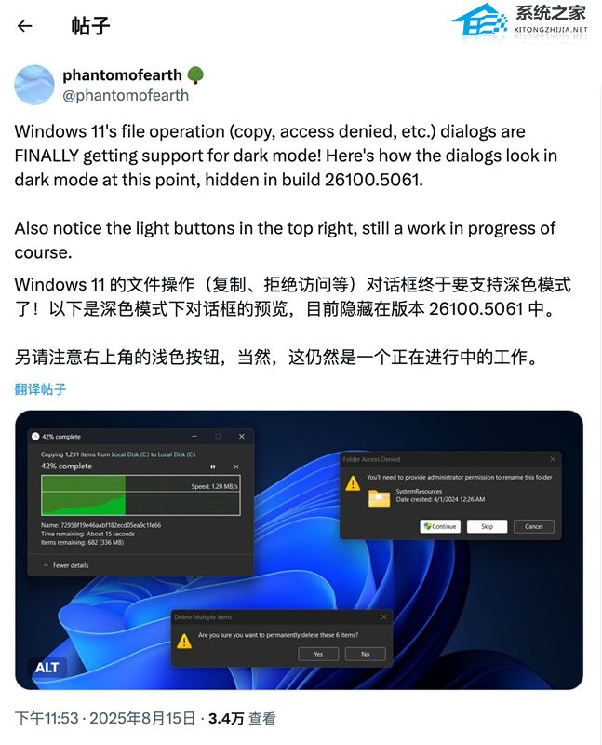The image size is (602, 745).
Task: Open the 3.4万 查看 view count
Action: tap(242, 718)
